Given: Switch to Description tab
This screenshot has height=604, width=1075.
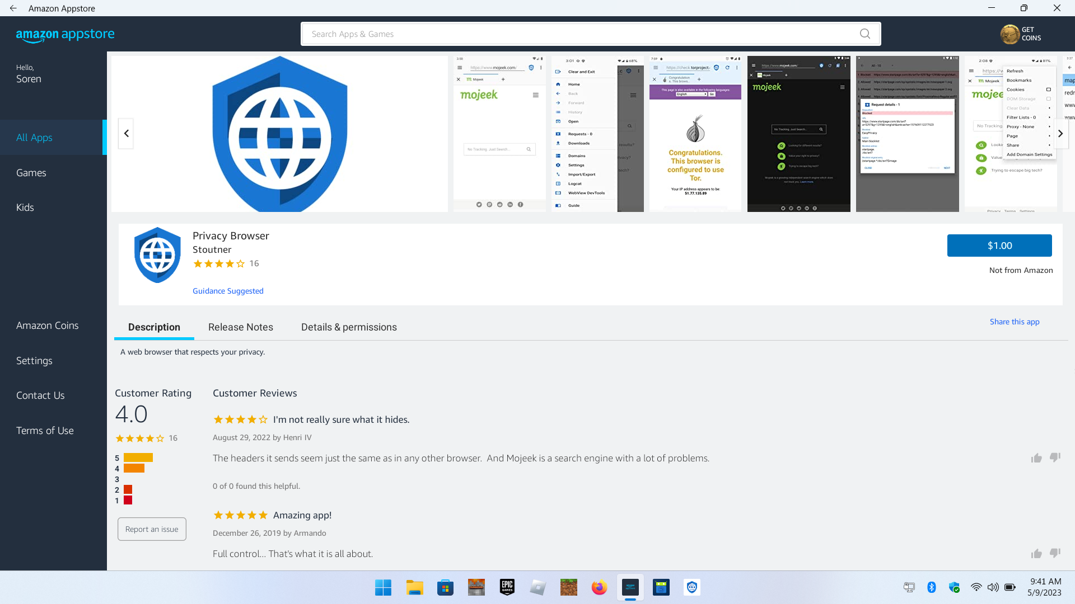Looking at the screenshot, I should 154,327.
